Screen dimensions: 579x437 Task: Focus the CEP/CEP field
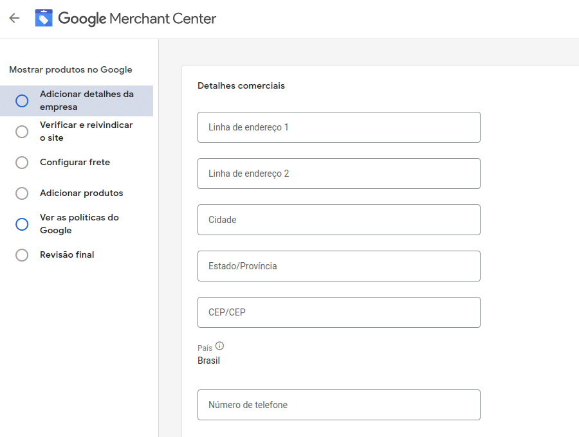click(339, 312)
